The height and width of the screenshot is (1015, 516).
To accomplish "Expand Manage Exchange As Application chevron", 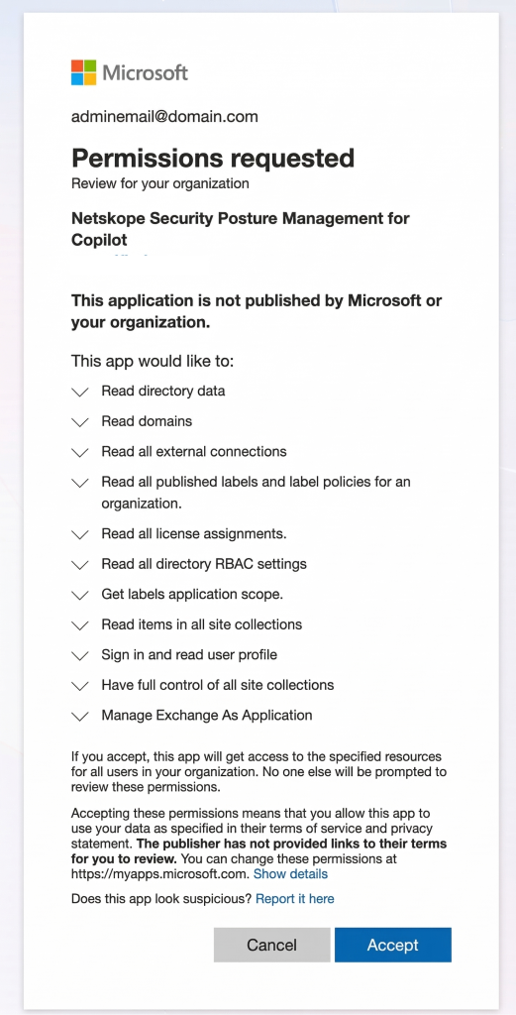I will [79, 716].
